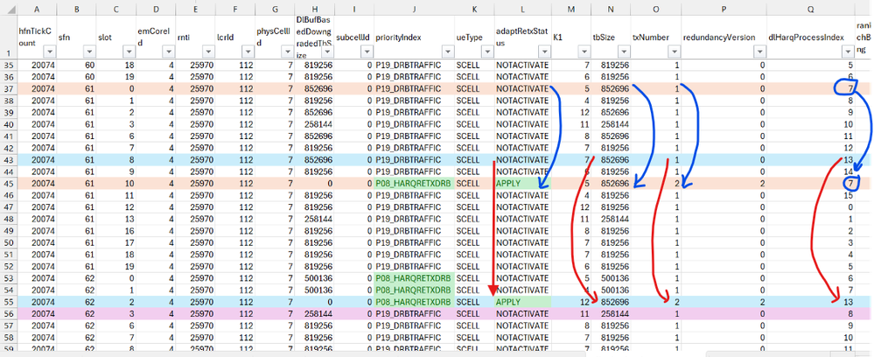Select row 45 header

coord(9,182)
